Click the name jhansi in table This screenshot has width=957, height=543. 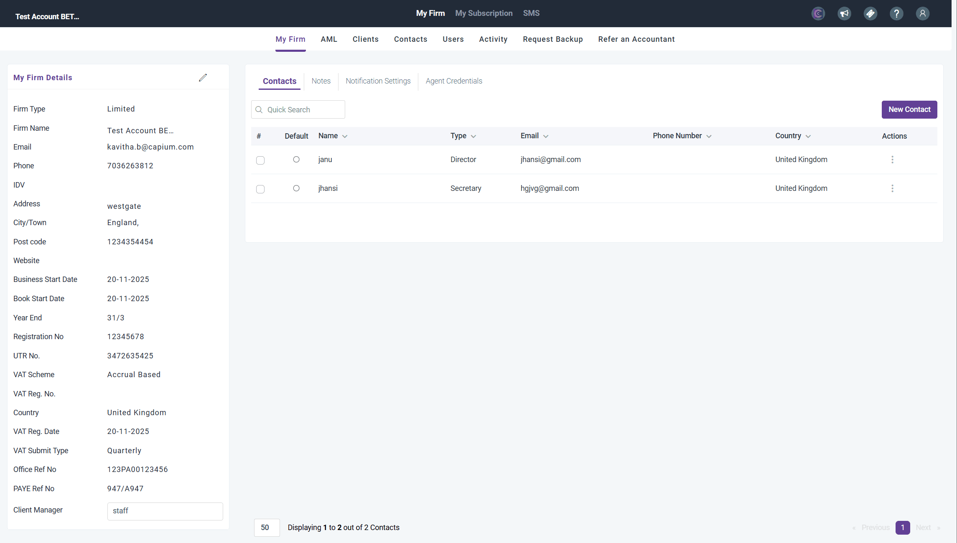tap(328, 188)
